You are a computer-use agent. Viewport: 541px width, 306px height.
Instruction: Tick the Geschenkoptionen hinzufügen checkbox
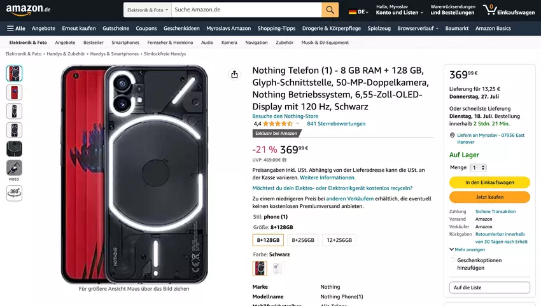453,260
